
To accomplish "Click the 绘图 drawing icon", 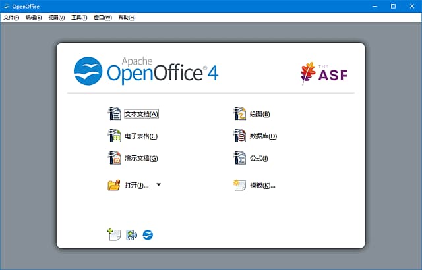I will 239,113.
